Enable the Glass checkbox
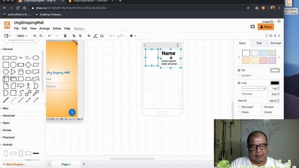The image size is (299, 168). pyautogui.click(x=239, y=112)
